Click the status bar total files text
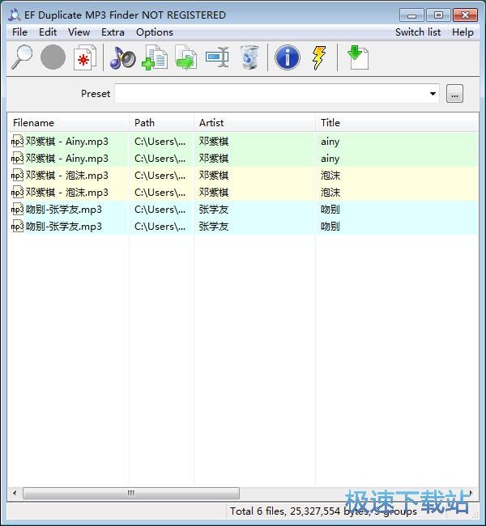486x526 pixels. point(323,511)
